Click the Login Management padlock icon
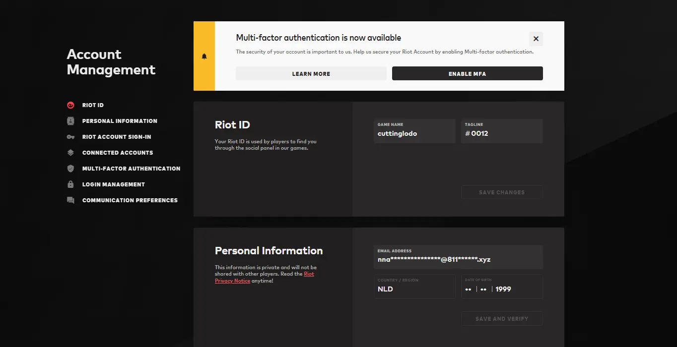 coord(70,184)
